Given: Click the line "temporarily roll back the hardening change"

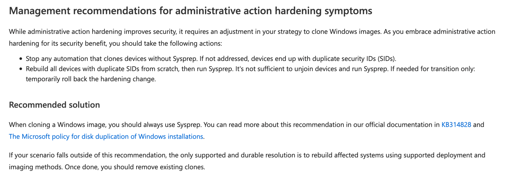Looking at the screenshot, I should point(91,79).
